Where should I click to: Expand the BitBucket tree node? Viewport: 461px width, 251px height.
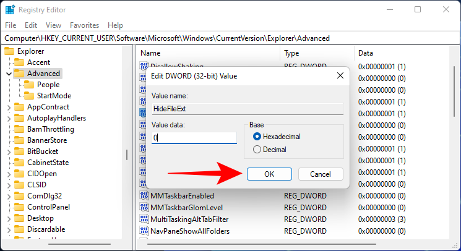(9, 152)
